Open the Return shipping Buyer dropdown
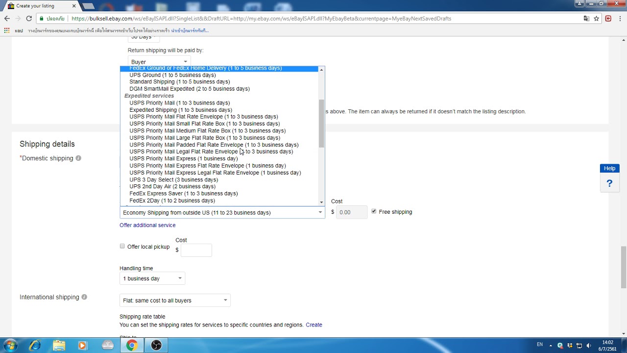The width and height of the screenshot is (627, 353). click(159, 62)
